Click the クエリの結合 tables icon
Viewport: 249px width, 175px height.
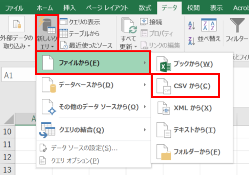coord(47,130)
